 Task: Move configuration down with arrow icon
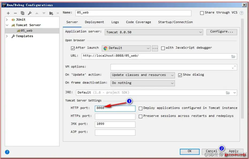[44, 13]
